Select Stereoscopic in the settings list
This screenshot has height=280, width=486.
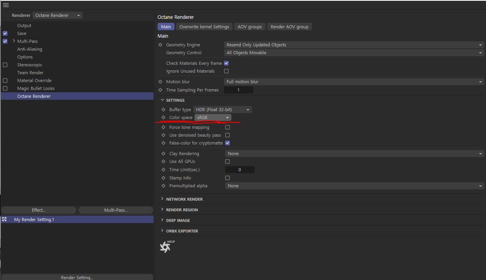30,65
